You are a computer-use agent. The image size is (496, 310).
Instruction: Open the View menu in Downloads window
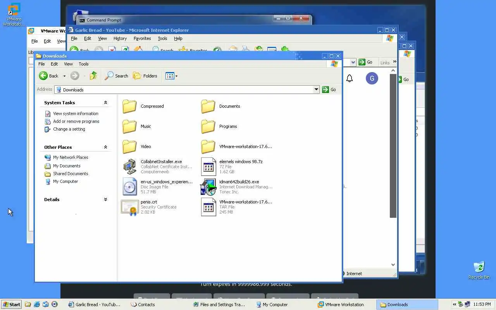(68, 64)
